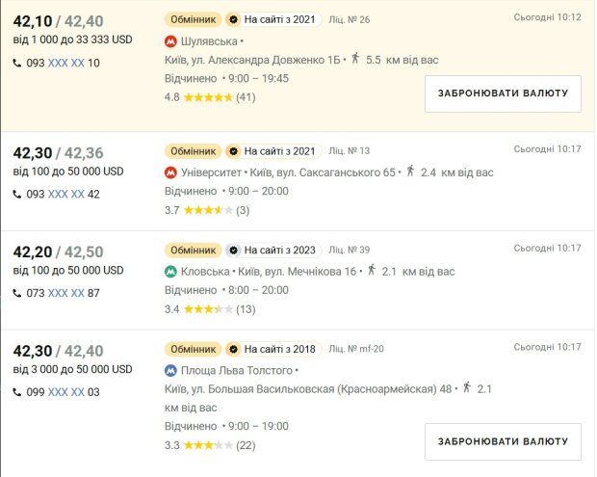
Task: Open the 4.8 star rating with 41 reviews
Action: [x=210, y=97]
